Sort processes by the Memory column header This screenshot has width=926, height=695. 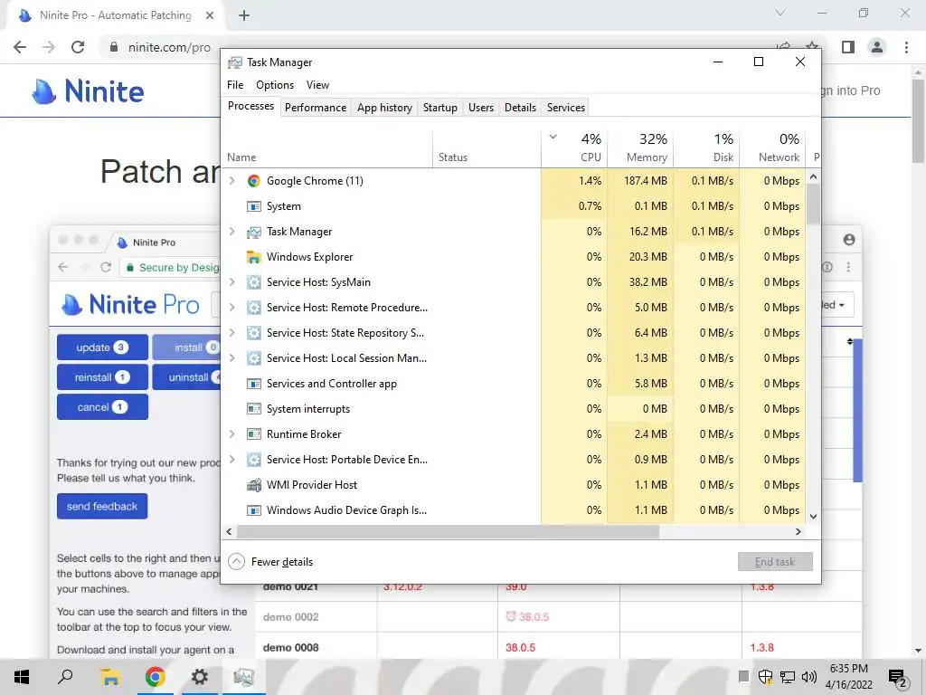tap(640, 148)
